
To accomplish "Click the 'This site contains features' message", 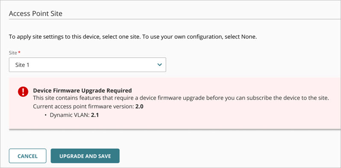I will 180,98.
